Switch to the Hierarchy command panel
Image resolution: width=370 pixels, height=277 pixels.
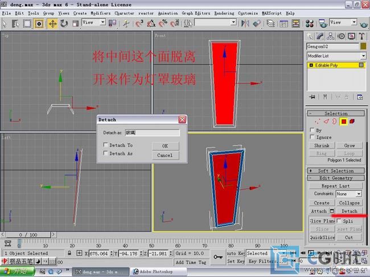click(330, 36)
